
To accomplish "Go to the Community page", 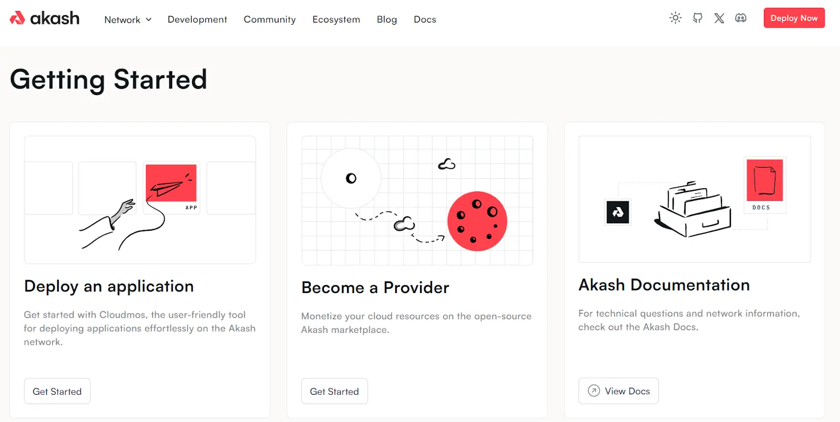I will pyautogui.click(x=270, y=19).
